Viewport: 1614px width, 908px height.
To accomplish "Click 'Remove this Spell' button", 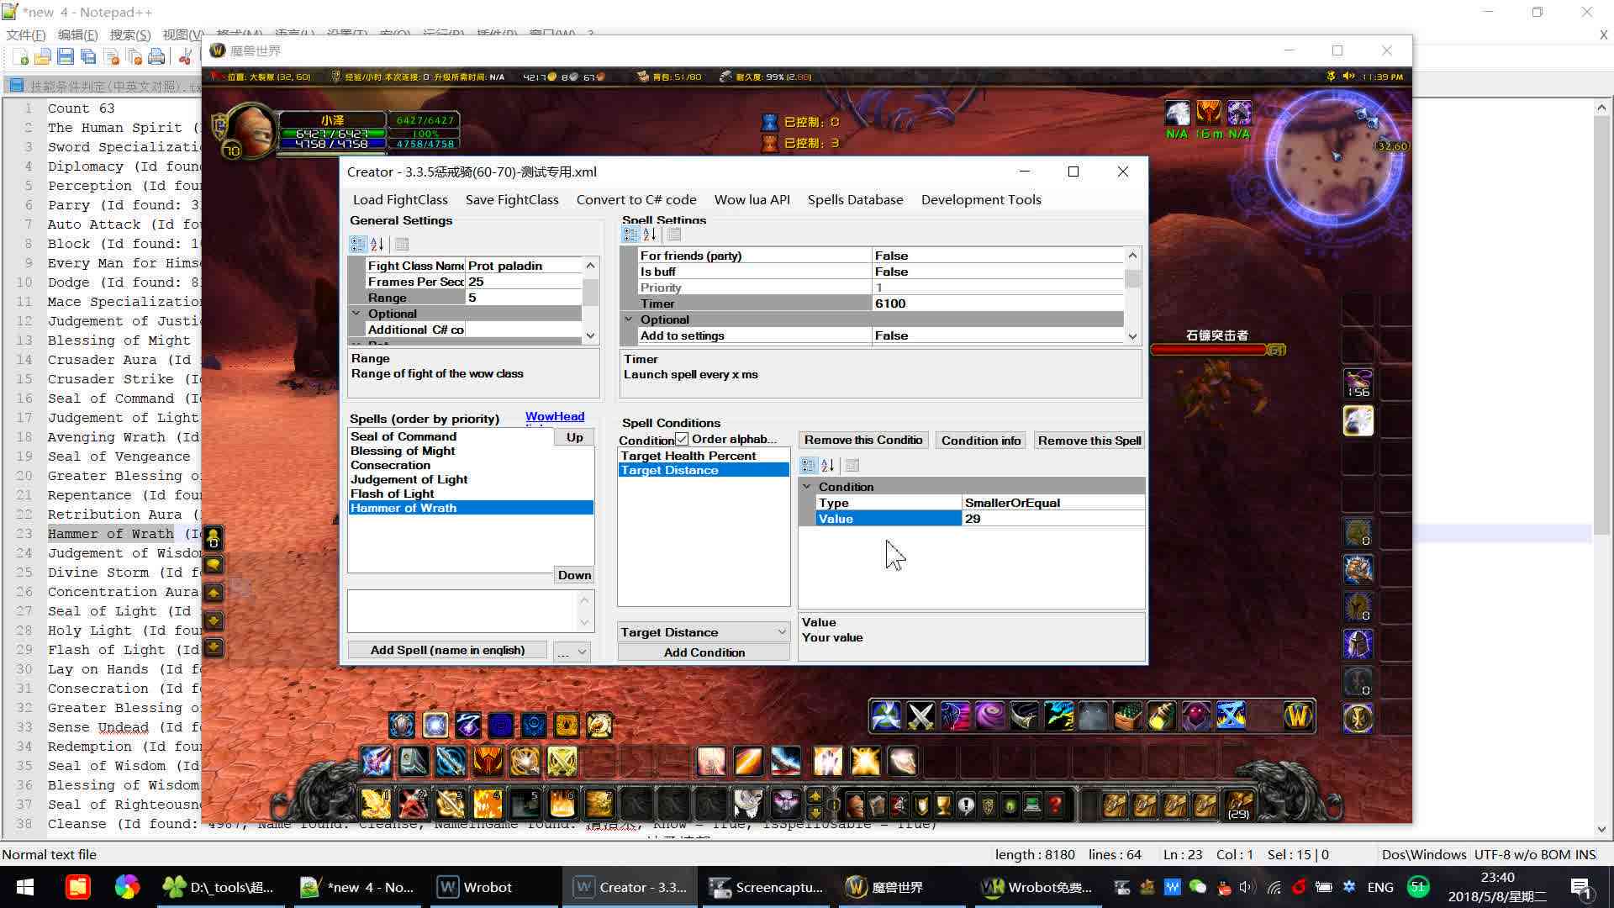I will [1089, 441].
